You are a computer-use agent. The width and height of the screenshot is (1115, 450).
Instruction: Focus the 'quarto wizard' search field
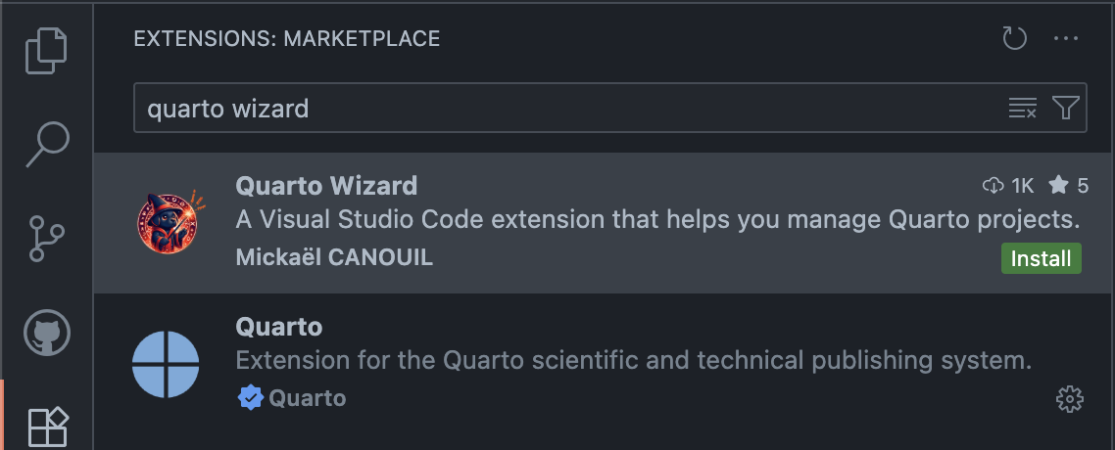[x=568, y=108]
